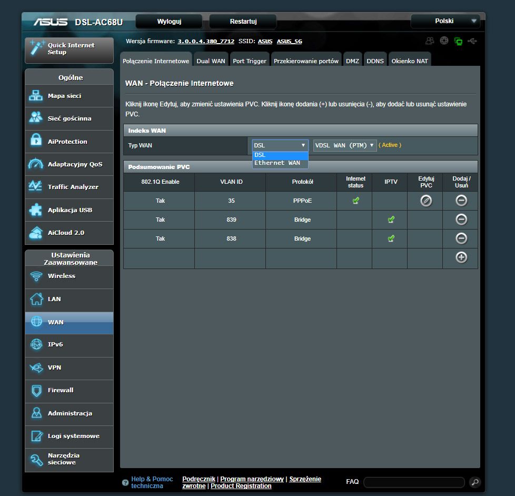Click the USB status icon in header
The width and height of the screenshot is (515, 496).
(x=472, y=41)
